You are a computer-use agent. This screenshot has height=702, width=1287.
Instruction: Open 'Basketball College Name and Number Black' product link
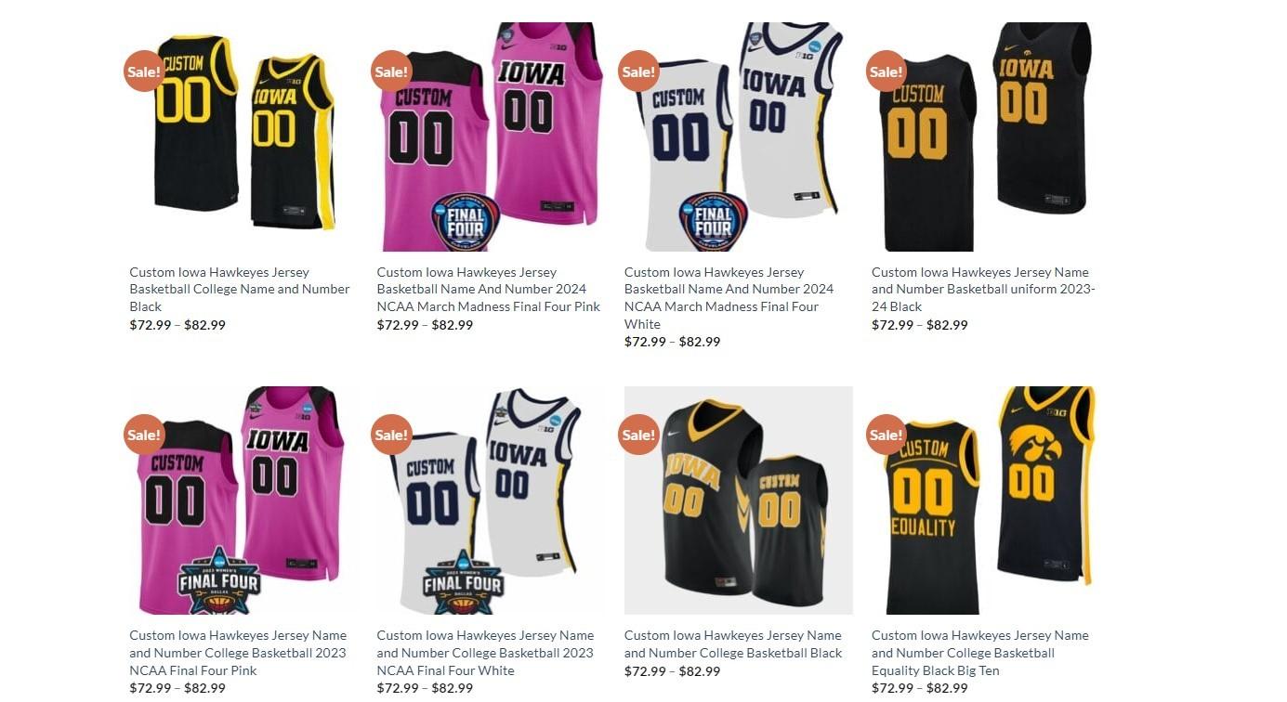(x=240, y=289)
